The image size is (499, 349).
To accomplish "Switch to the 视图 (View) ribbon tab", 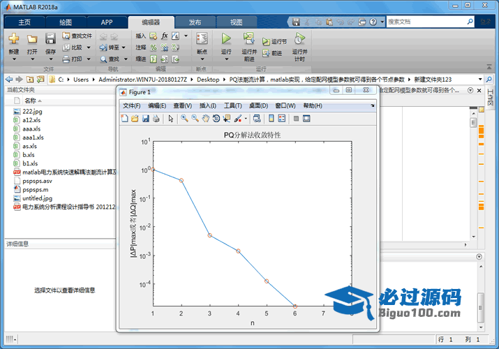I will 236,22.
